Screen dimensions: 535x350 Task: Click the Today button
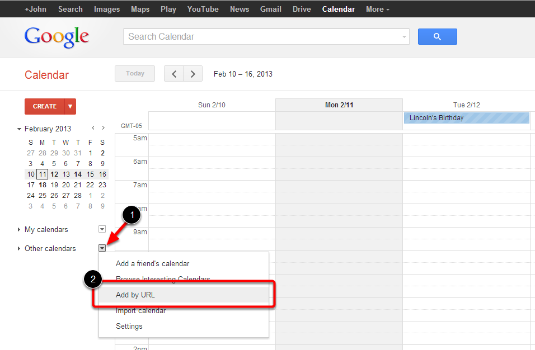pos(135,74)
